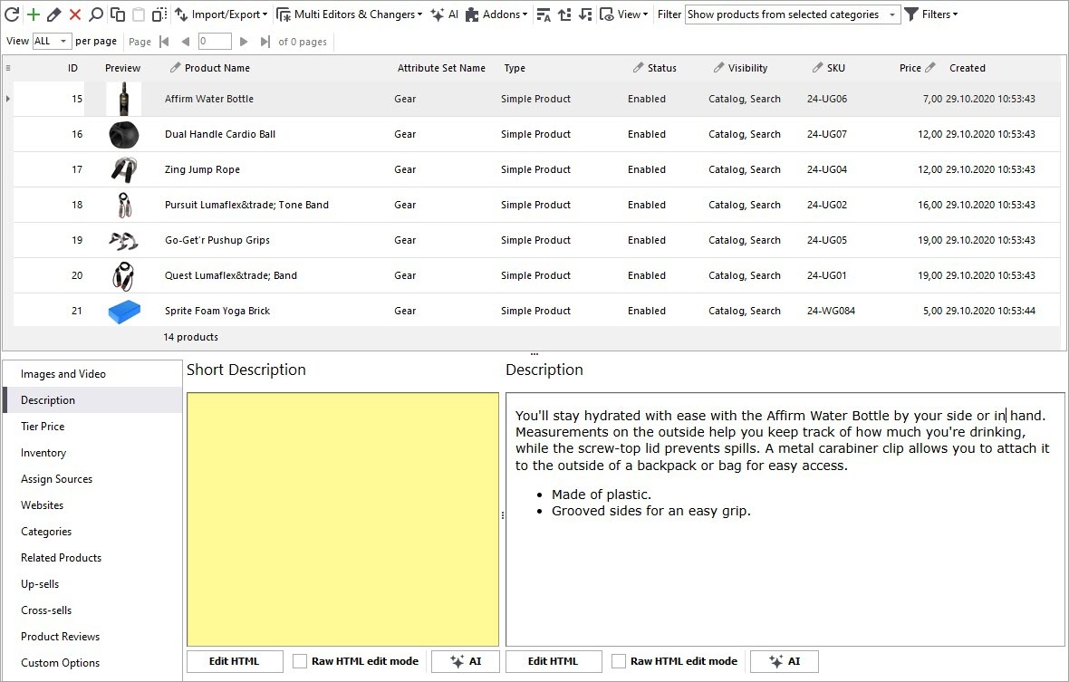The height and width of the screenshot is (682, 1069).
Task: Toggle the paste icon in toolbar
Action: coord(139,14)
